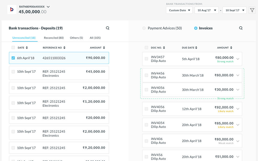Click the Weak match label
This screenshot has height=161, width=258.
pyautogui.click(x=226, y=143)
